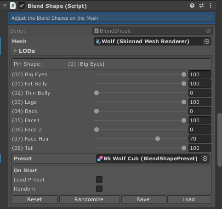
Task: Expand the LODs foldout
Action: click(15, 51)
